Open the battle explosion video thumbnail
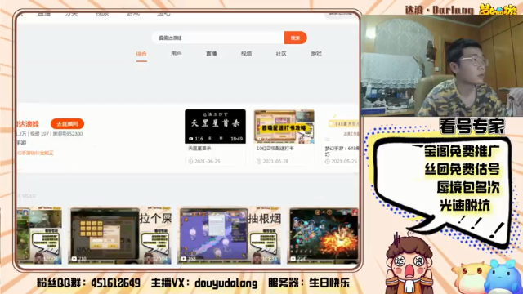 (323, 236)
